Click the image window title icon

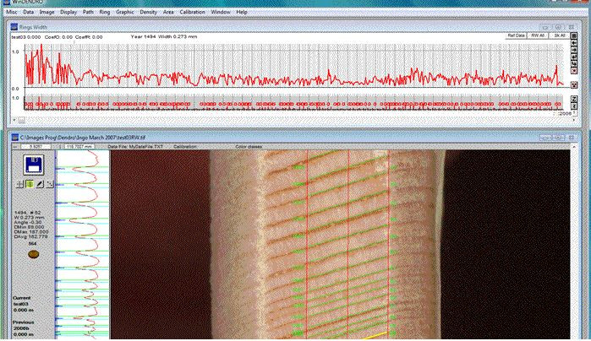coord(14,138)
